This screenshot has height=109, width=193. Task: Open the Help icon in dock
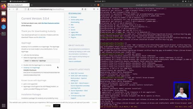coord(4,27)
